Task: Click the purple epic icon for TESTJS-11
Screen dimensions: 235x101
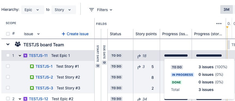Action: coord(25,56)
